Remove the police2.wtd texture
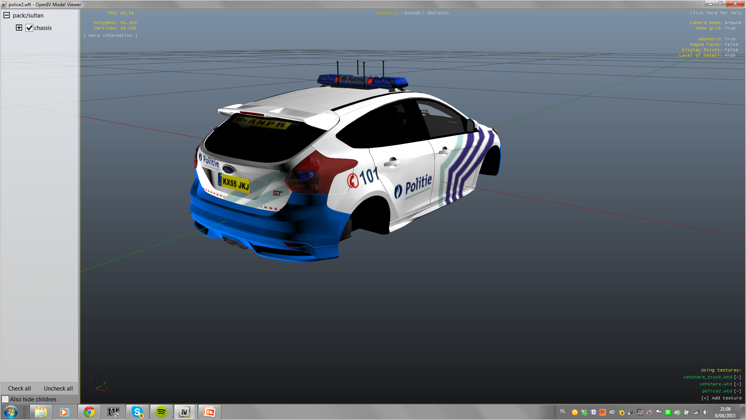The height and width of the screenshot is (420, 746). [x=737, y=391]
